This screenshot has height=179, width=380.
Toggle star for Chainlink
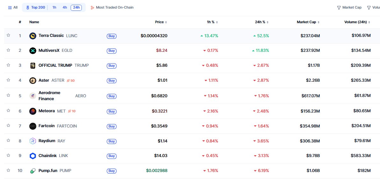point(8,155)
